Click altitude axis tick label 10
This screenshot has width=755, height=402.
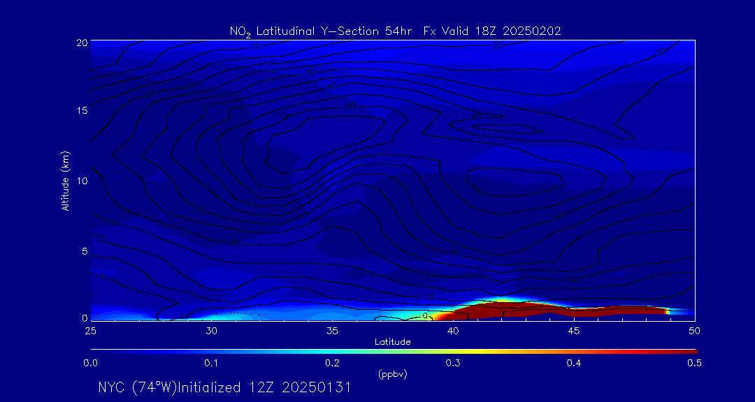pyautogui.click(x=82, y=181)
